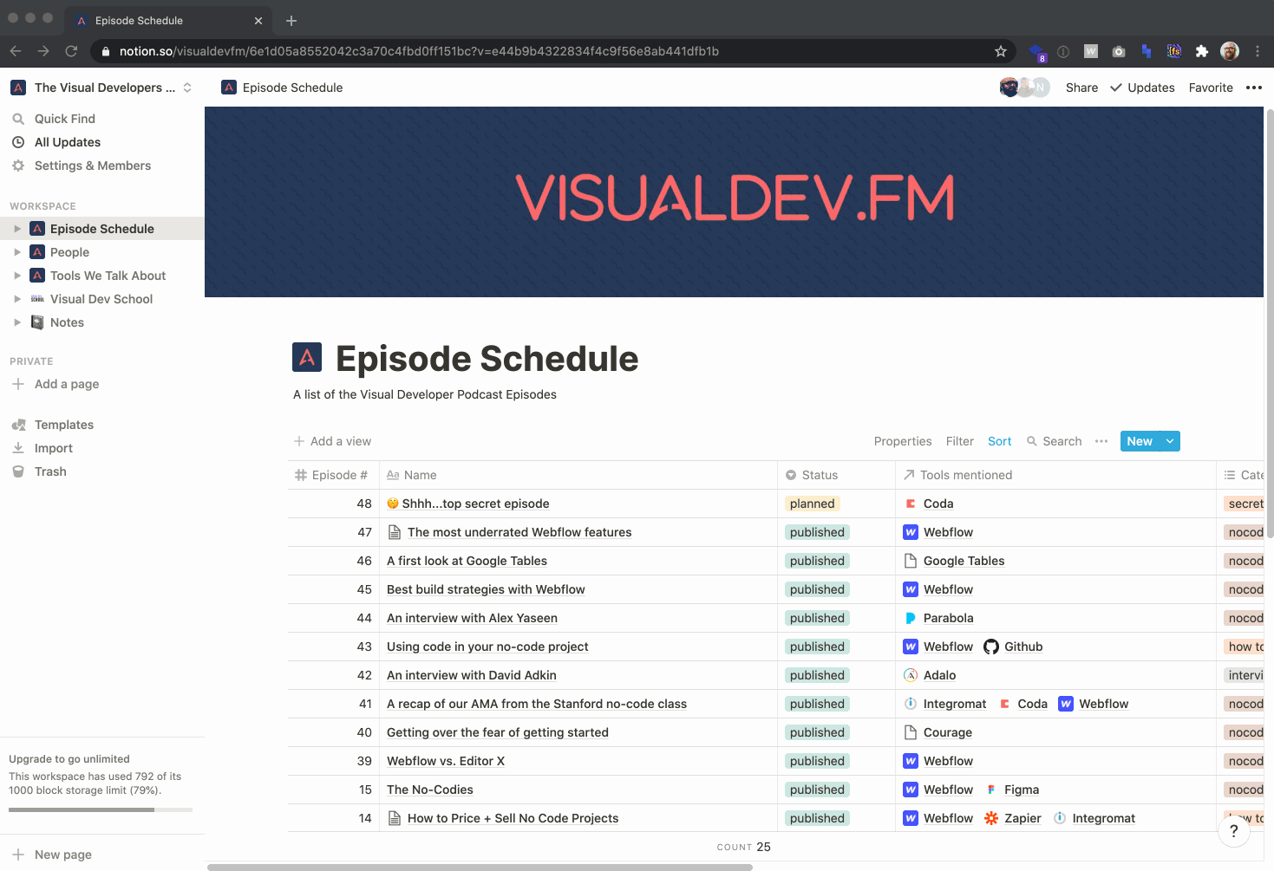1274x871 pixels.
Task: Open the Filter menu
Action: click(959, 441)
